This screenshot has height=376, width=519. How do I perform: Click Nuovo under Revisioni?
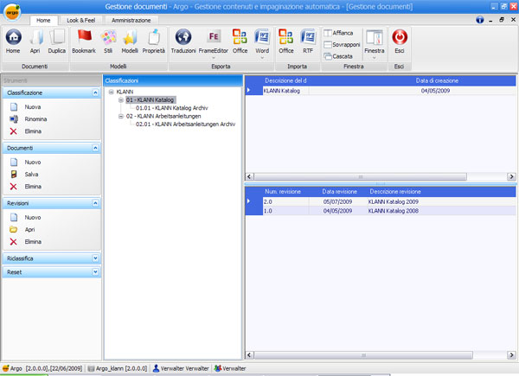pos(26,217)
